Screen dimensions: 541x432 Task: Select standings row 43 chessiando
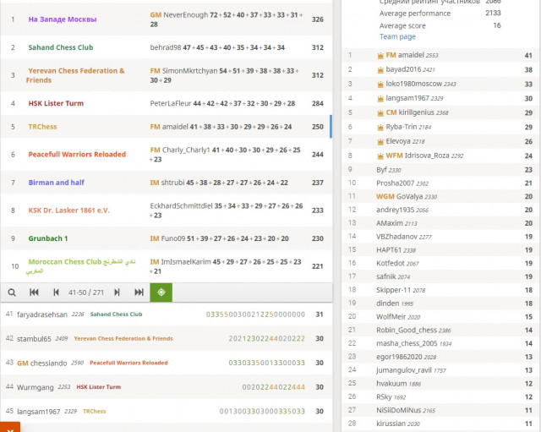point(167,363)
